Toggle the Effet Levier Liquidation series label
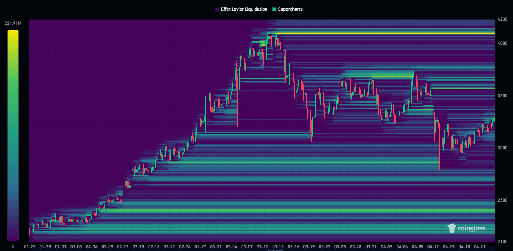Image resolution: width=513 pixels, height=251 pixels. tap(244, 9)
